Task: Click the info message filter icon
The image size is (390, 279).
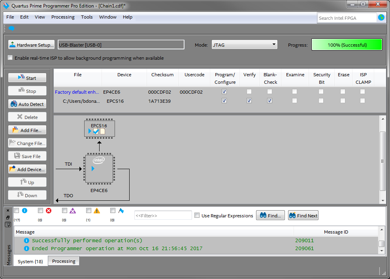Action: pyautogui.click(x=24, y=211)
